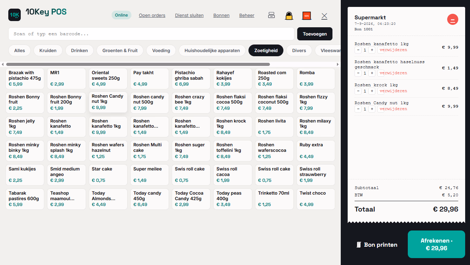The image size is (470, 265).
Task: Decrease quantity of Roshen Candy nut 1kg in receipt
Action: pos(358,109)
